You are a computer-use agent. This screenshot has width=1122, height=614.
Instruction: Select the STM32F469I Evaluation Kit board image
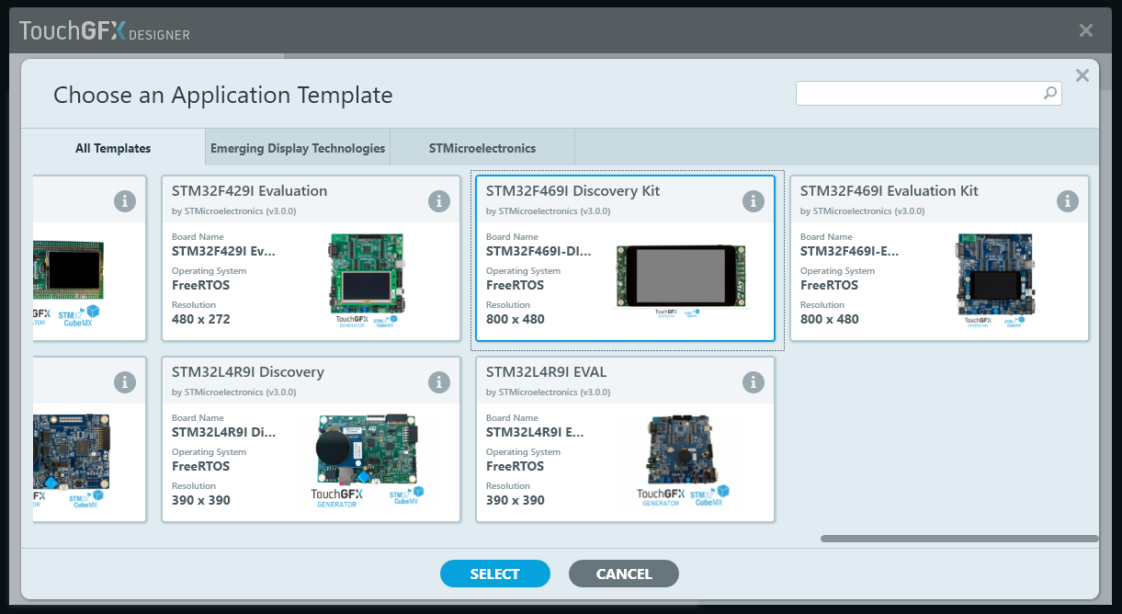click(x=996, y=279)
